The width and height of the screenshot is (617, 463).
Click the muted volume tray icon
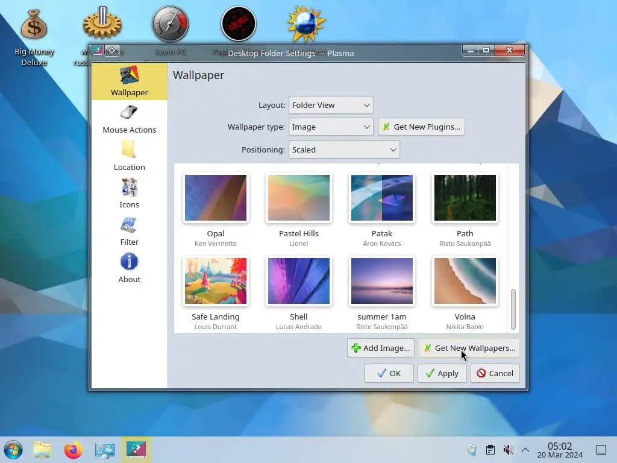point(508,450)
